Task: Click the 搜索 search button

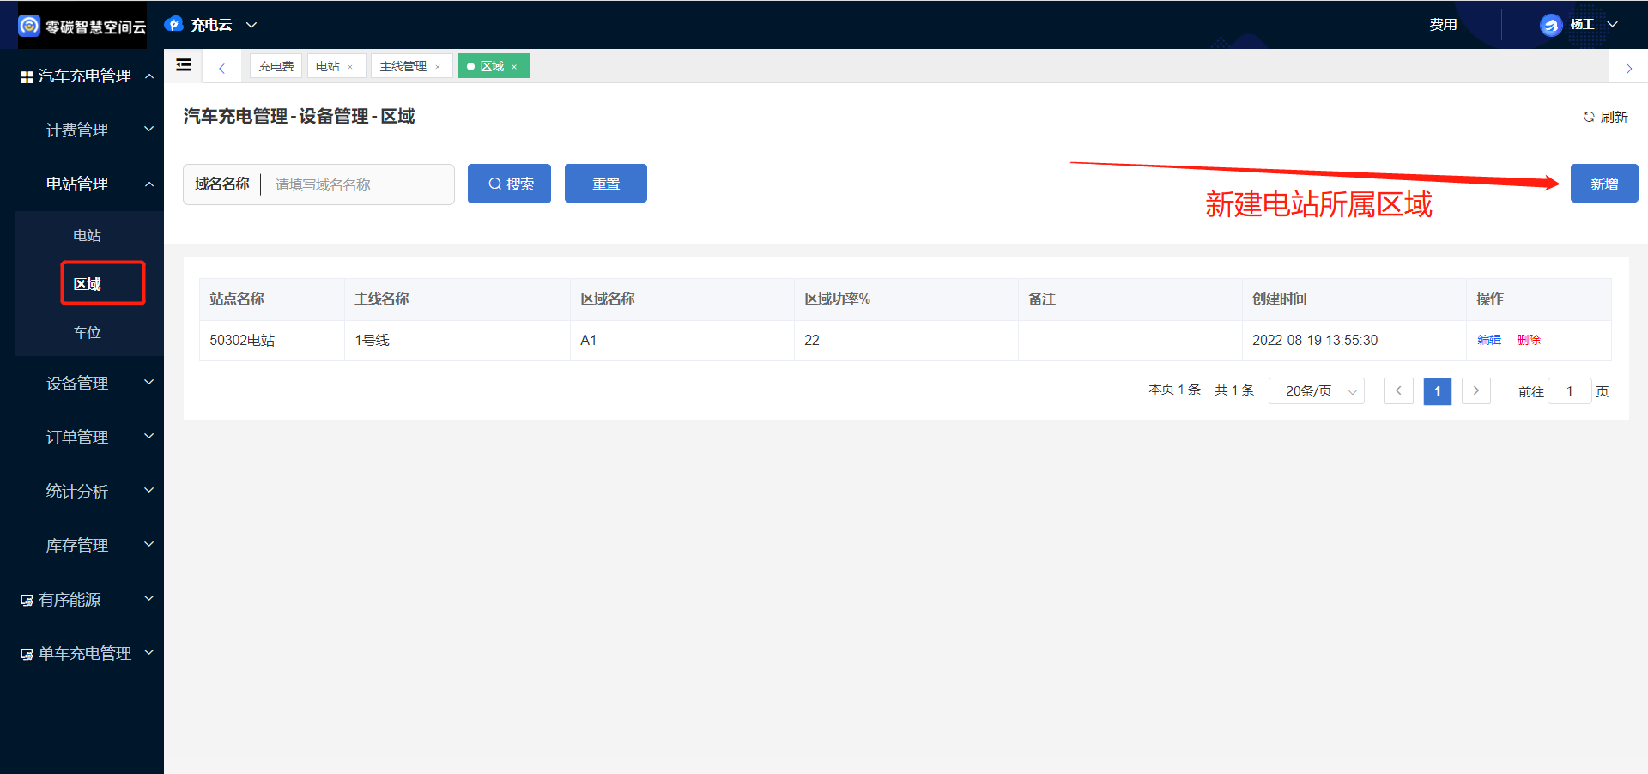Action: click(509, 184)
